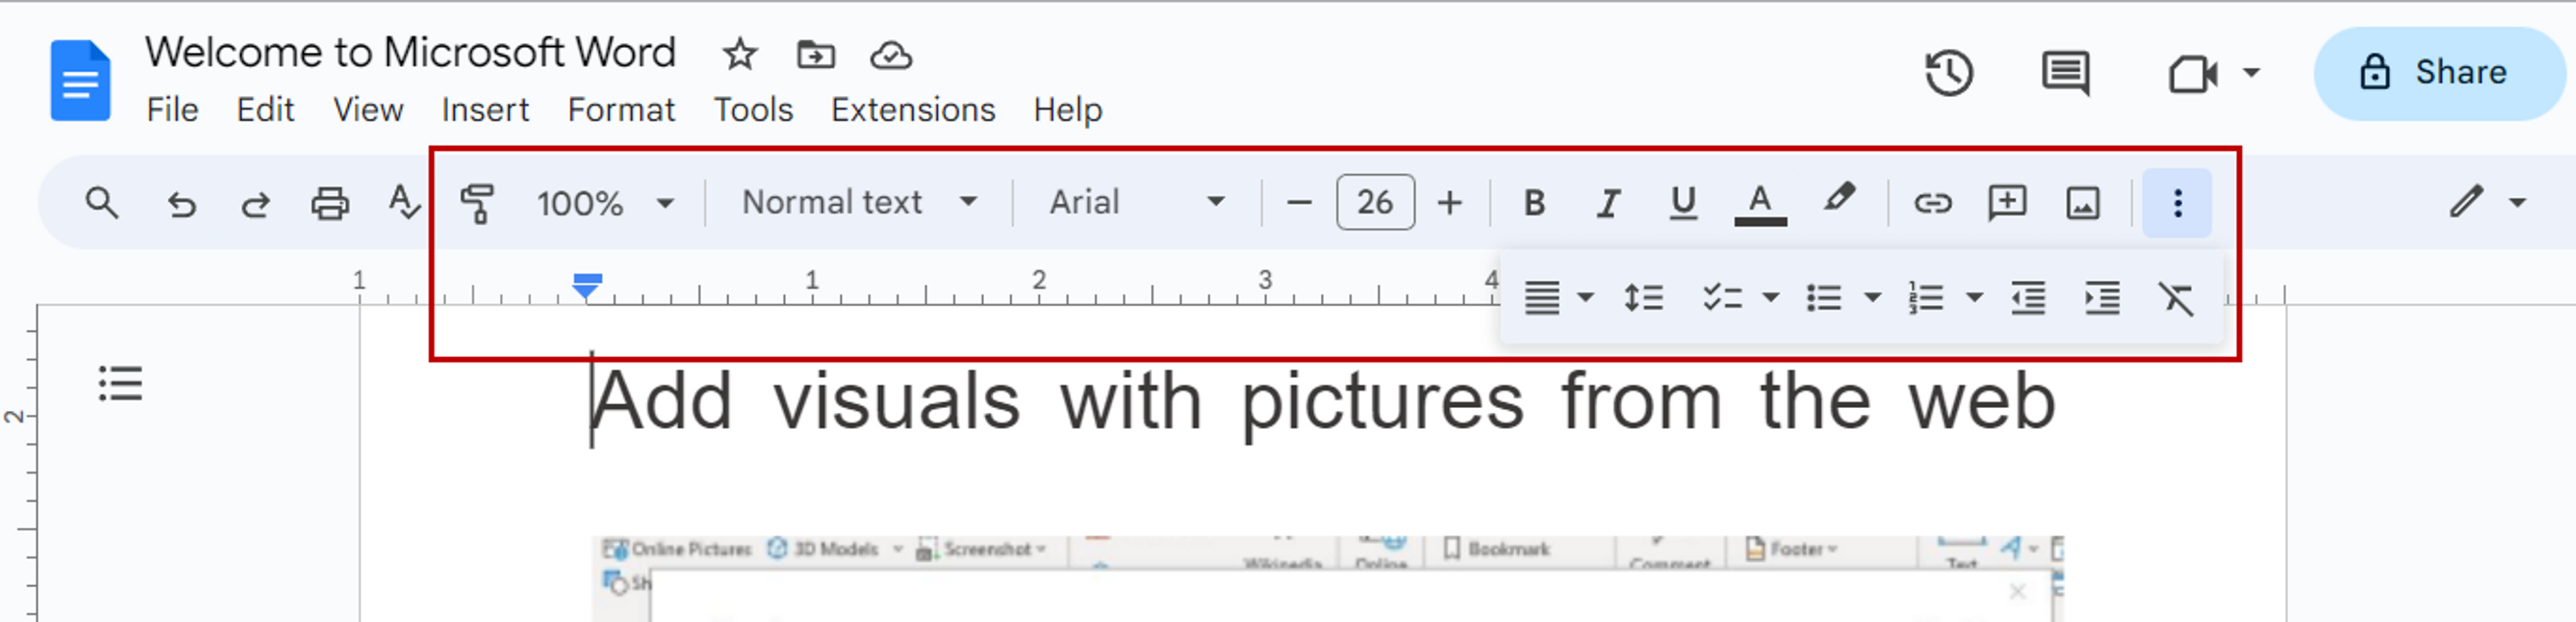The height and width of the screenshot is (622, 2576).
Task: Open the Extensions menu
Action: point(912,110)
